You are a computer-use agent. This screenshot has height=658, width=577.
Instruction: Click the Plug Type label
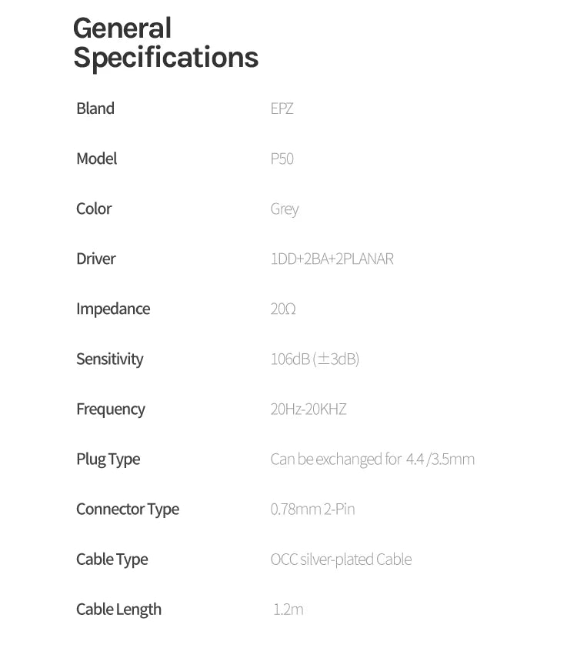pos(108,459)
